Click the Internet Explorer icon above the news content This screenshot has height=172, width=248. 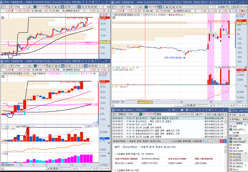tap(207, 141)
